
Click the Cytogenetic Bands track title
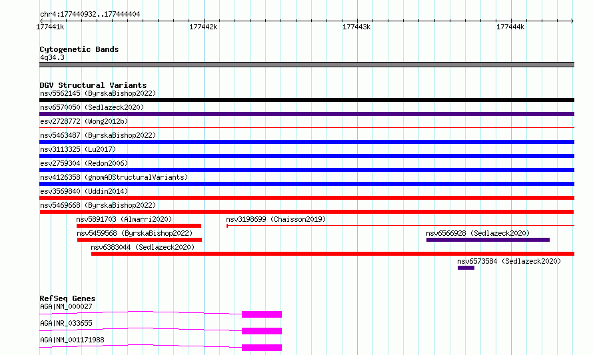[79, 49]
